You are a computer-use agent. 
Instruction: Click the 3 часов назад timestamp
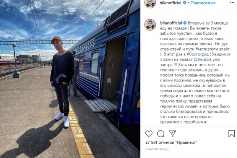(x=157, y=149)
